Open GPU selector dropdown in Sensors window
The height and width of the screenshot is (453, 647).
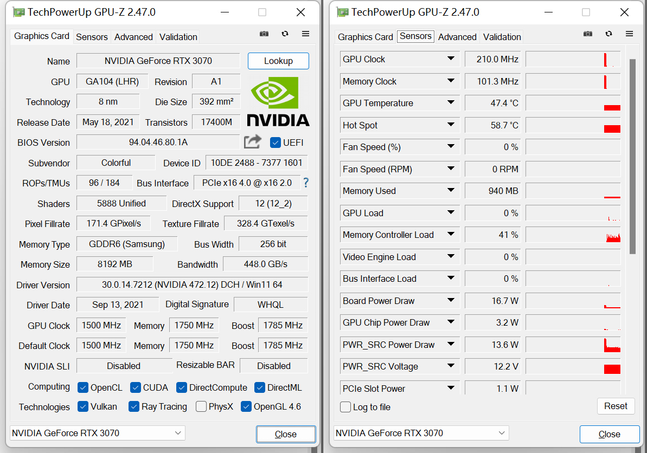pyautogui.click(x=421, y=433)
